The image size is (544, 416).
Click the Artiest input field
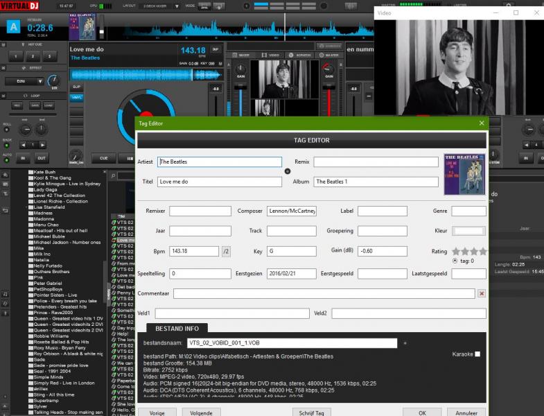coord(220,162)
